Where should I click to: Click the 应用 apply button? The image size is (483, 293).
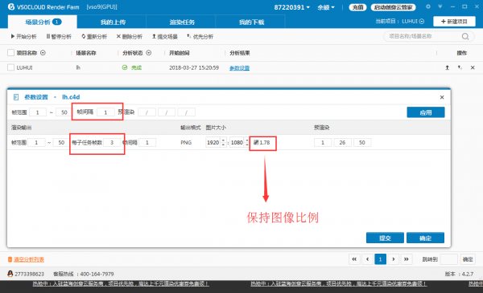click(426, 112)
